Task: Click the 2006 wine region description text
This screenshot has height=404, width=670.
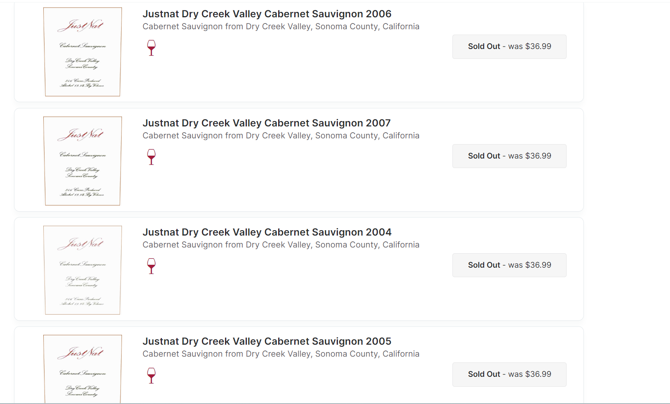Action: (x=281, y=26)
